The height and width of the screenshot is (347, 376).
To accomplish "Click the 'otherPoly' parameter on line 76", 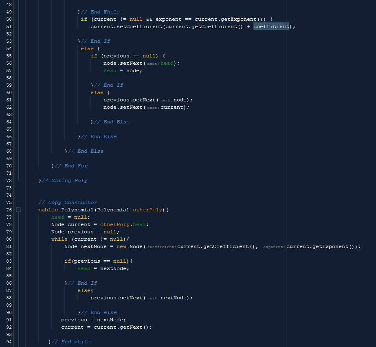I will coord(147,210).
